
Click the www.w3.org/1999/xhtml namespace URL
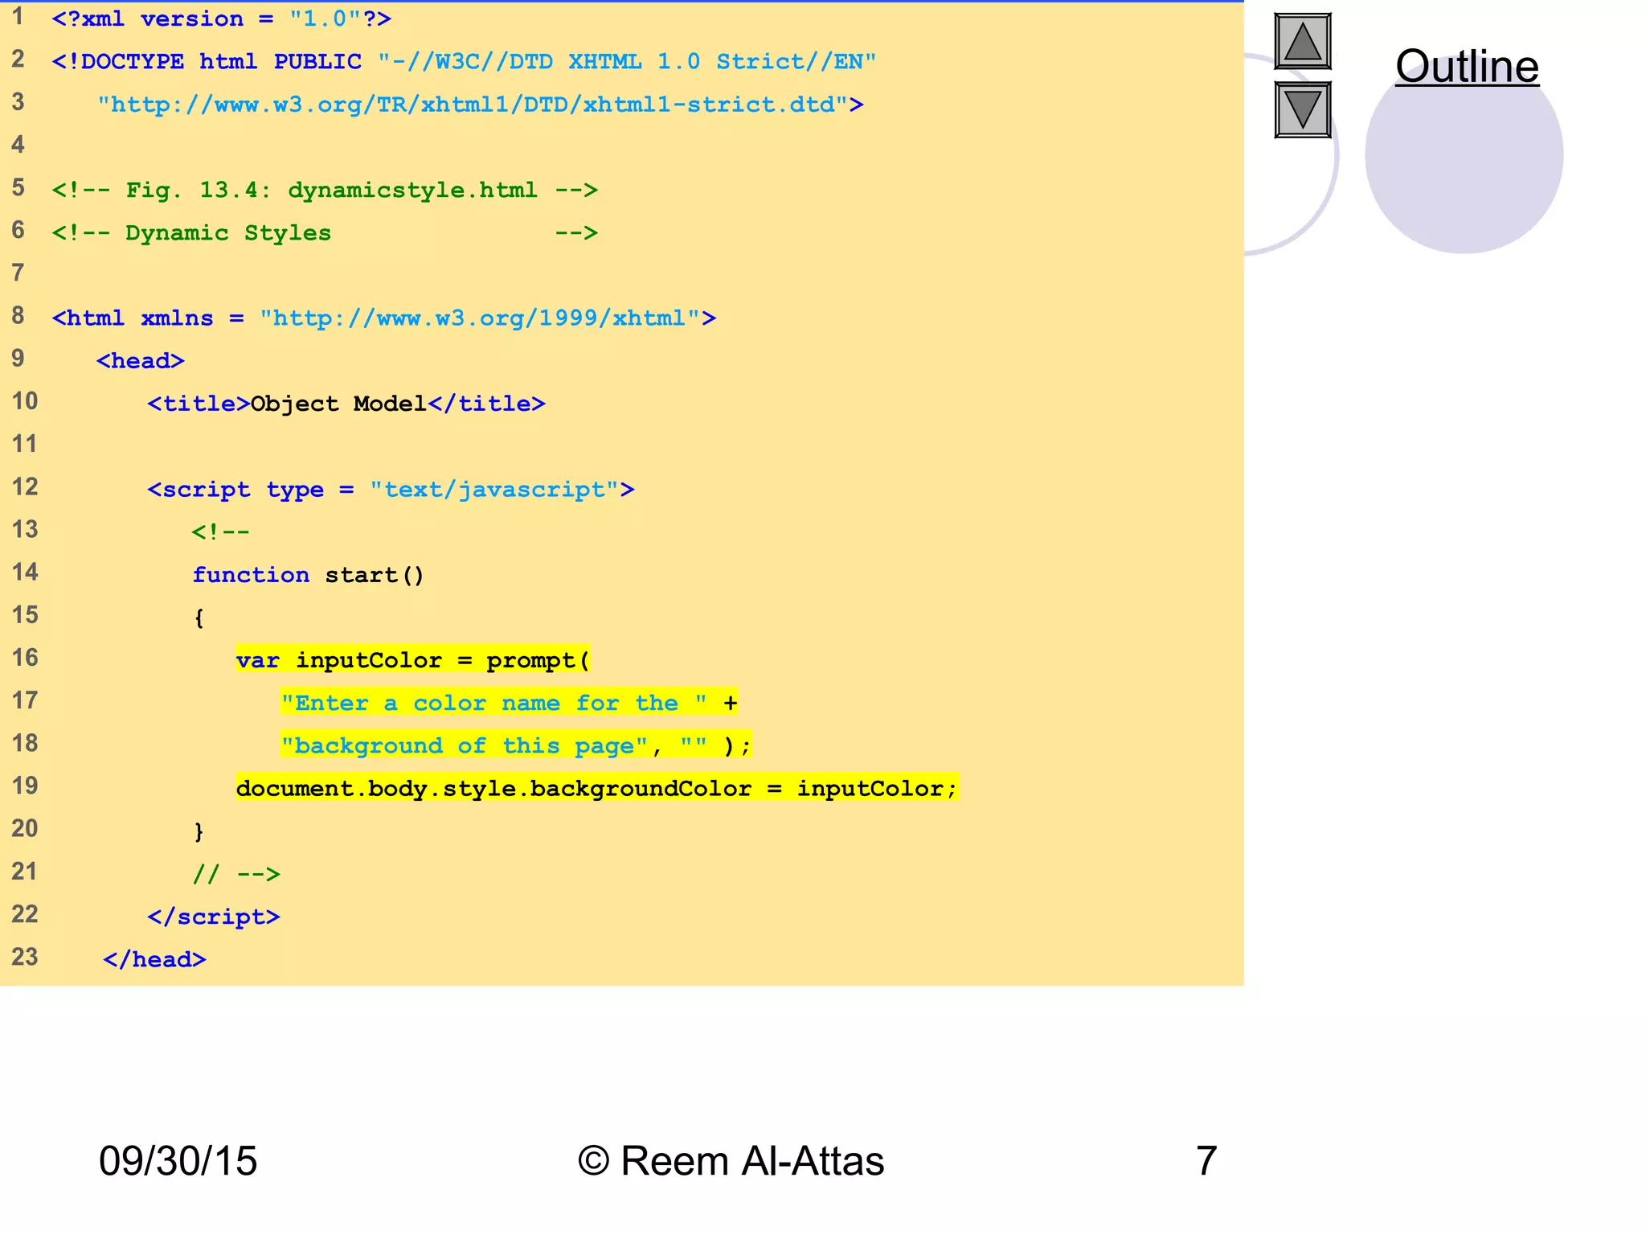point(479,319)
